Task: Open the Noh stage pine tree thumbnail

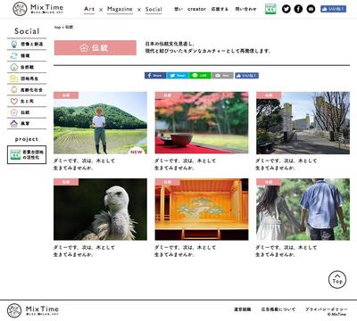Action: 202,210
